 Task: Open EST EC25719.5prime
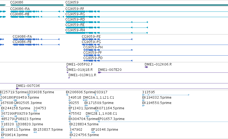(13, 92)
